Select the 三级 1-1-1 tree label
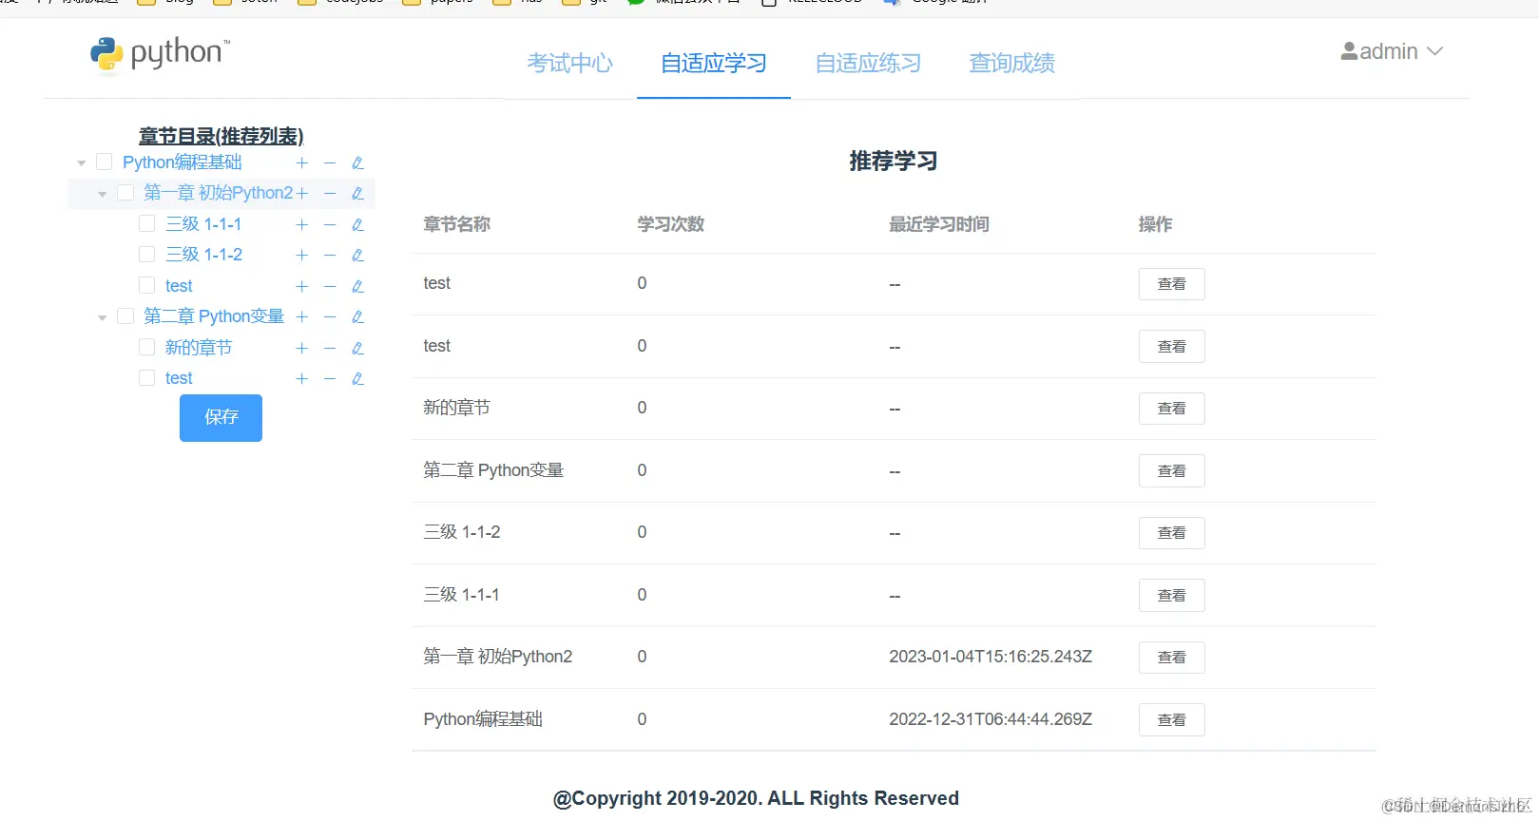This screenshot has width=1539, height=821. coord(203,224)
